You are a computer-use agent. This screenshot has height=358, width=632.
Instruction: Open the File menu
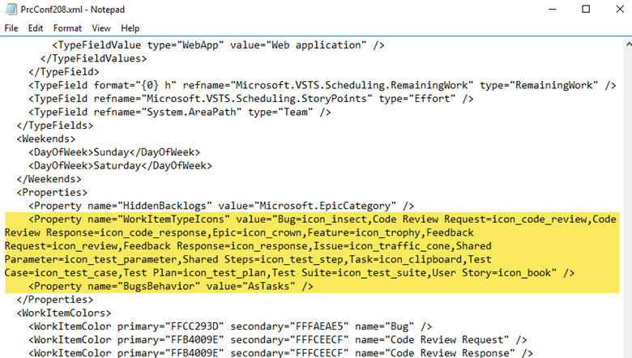(11, 28)
